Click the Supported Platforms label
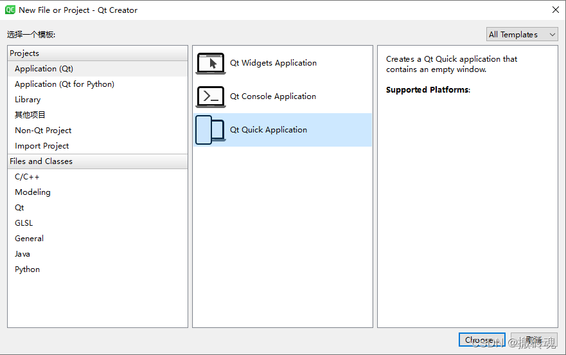 428,89
